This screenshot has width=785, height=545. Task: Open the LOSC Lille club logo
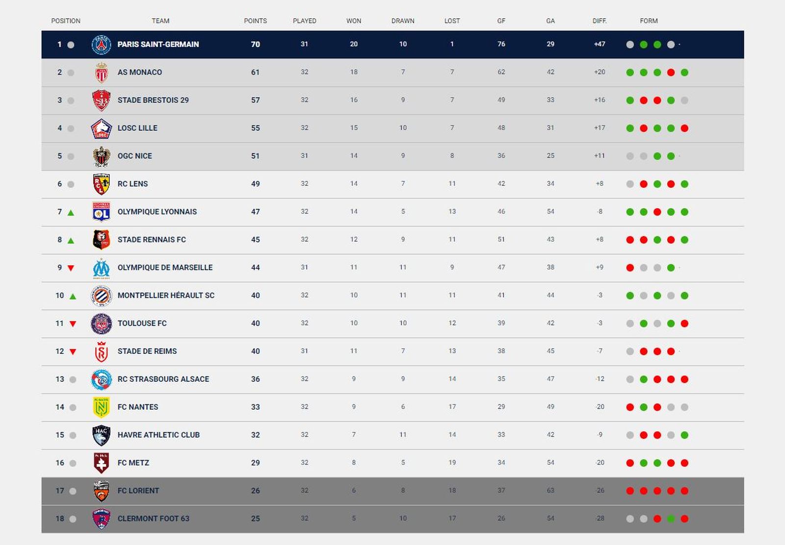click(101, 128)
